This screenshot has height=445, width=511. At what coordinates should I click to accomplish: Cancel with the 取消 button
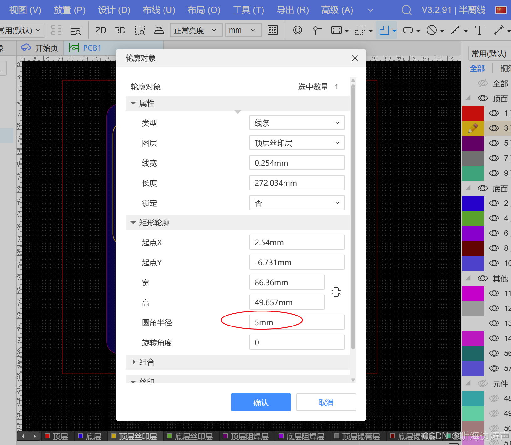(x=326, y=402)
